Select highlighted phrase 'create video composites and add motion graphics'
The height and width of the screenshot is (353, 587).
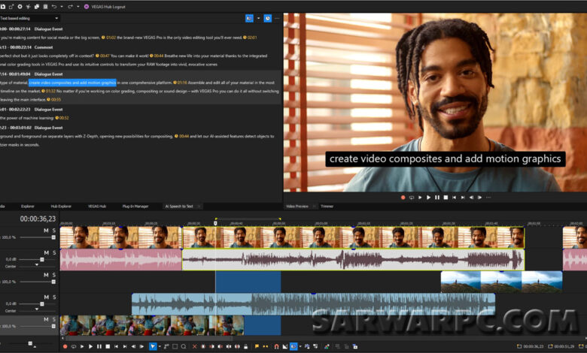pyautogui.click(x=73, y=83)
